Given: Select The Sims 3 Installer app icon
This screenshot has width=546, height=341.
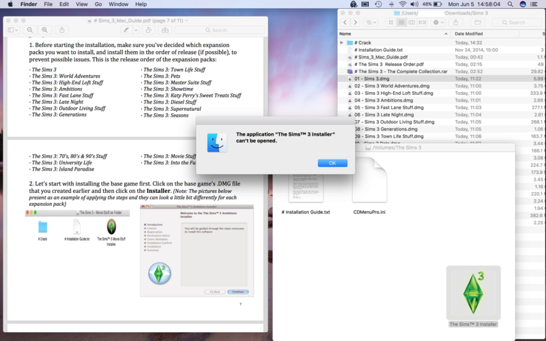Looking at the screenshot, I should 473,293.
